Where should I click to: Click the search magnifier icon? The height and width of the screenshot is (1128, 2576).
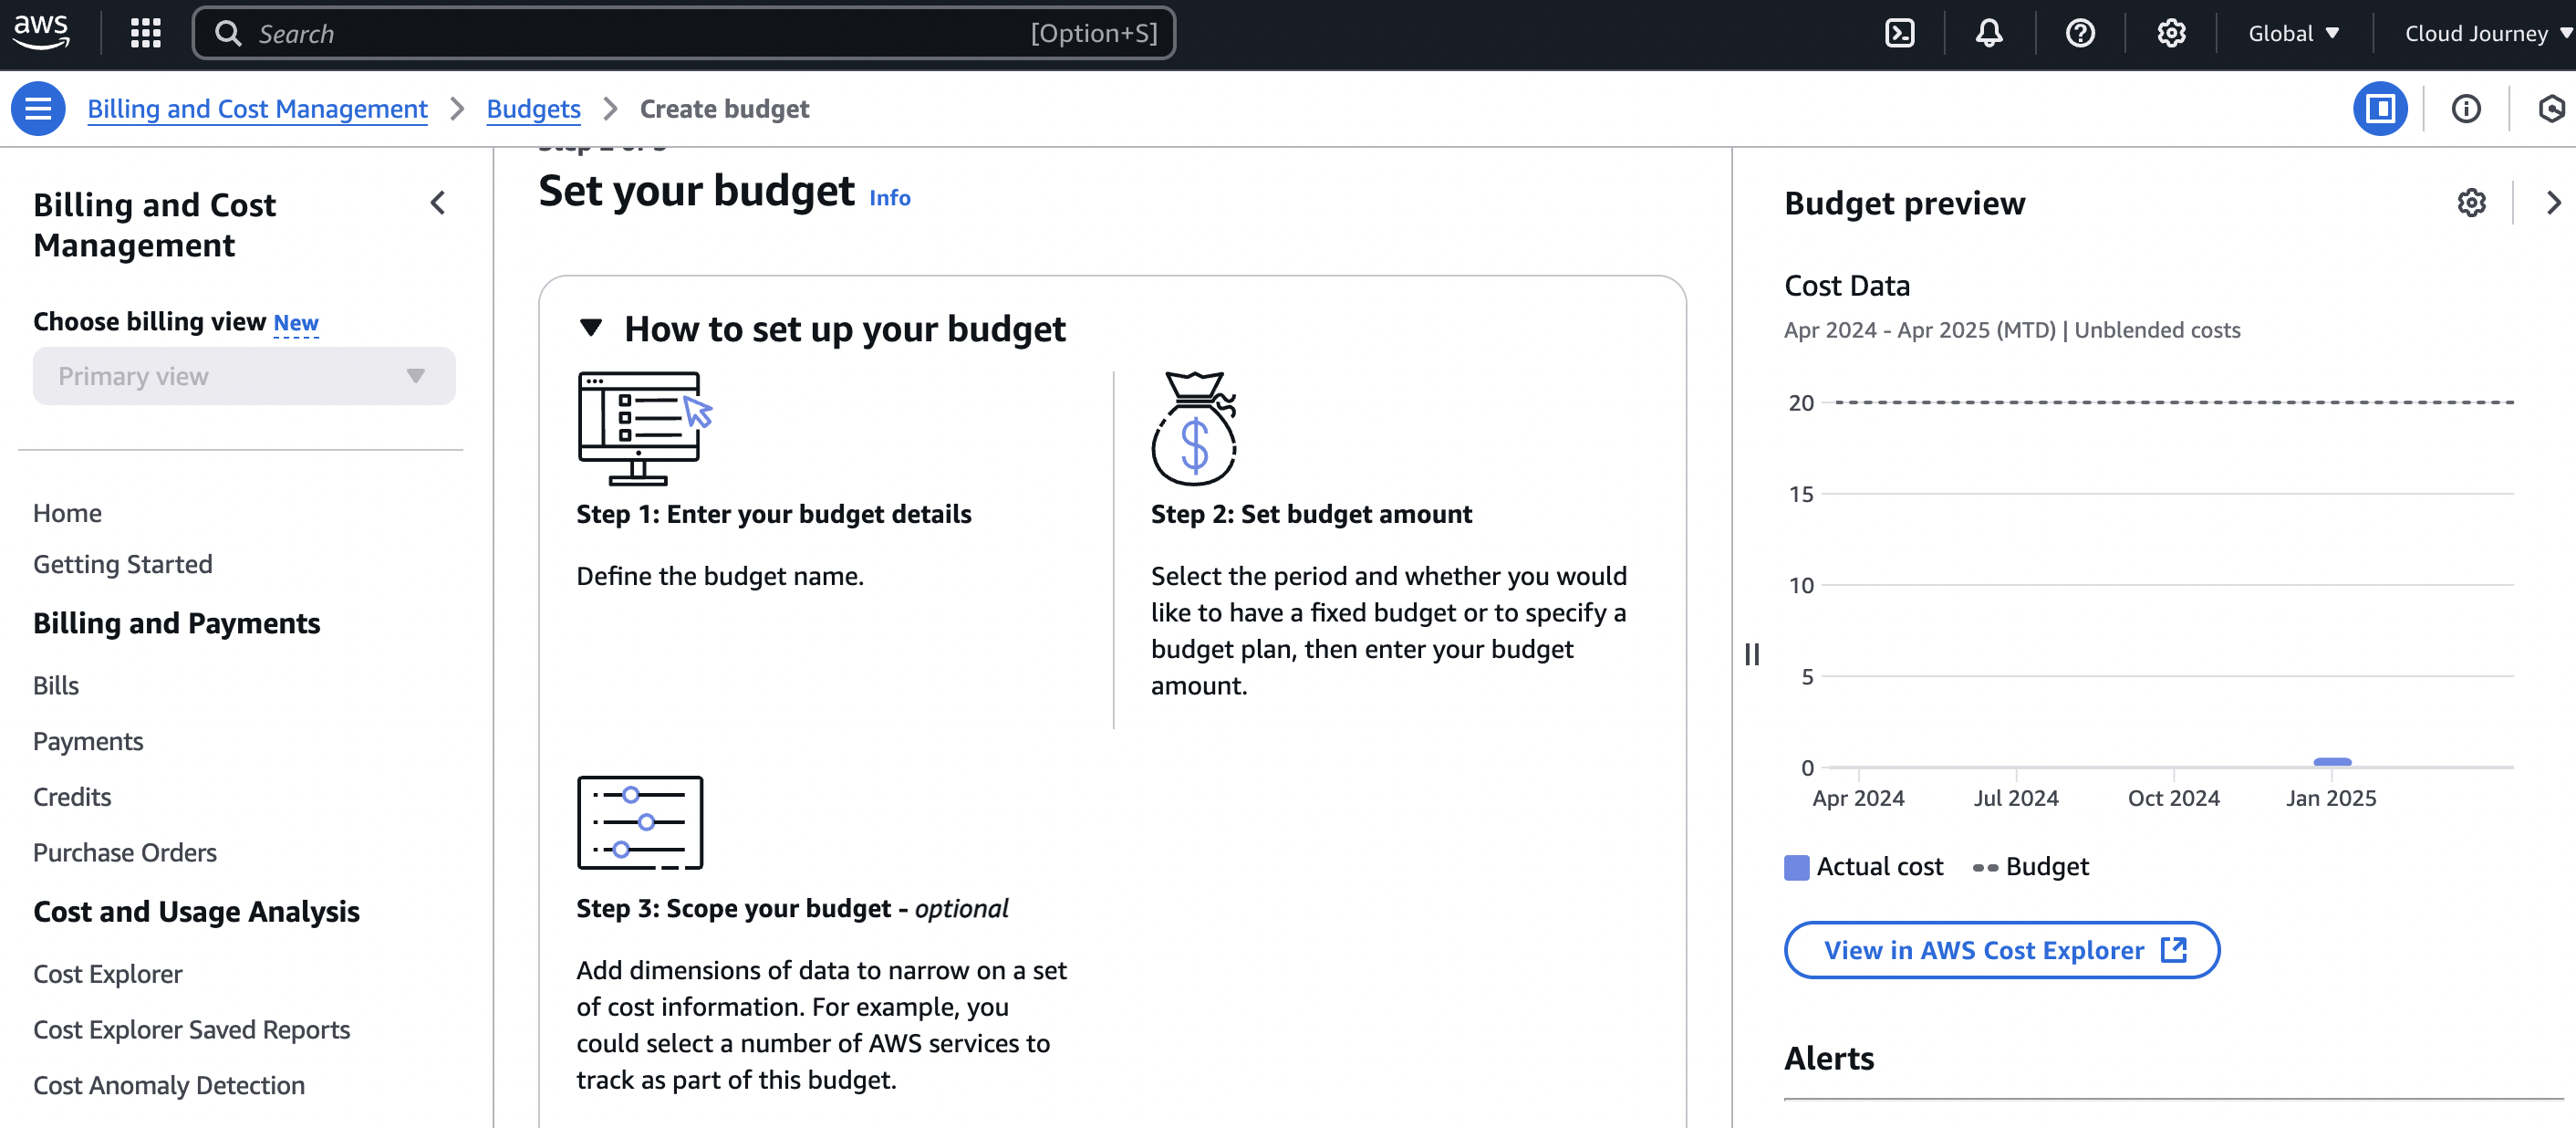228,33
